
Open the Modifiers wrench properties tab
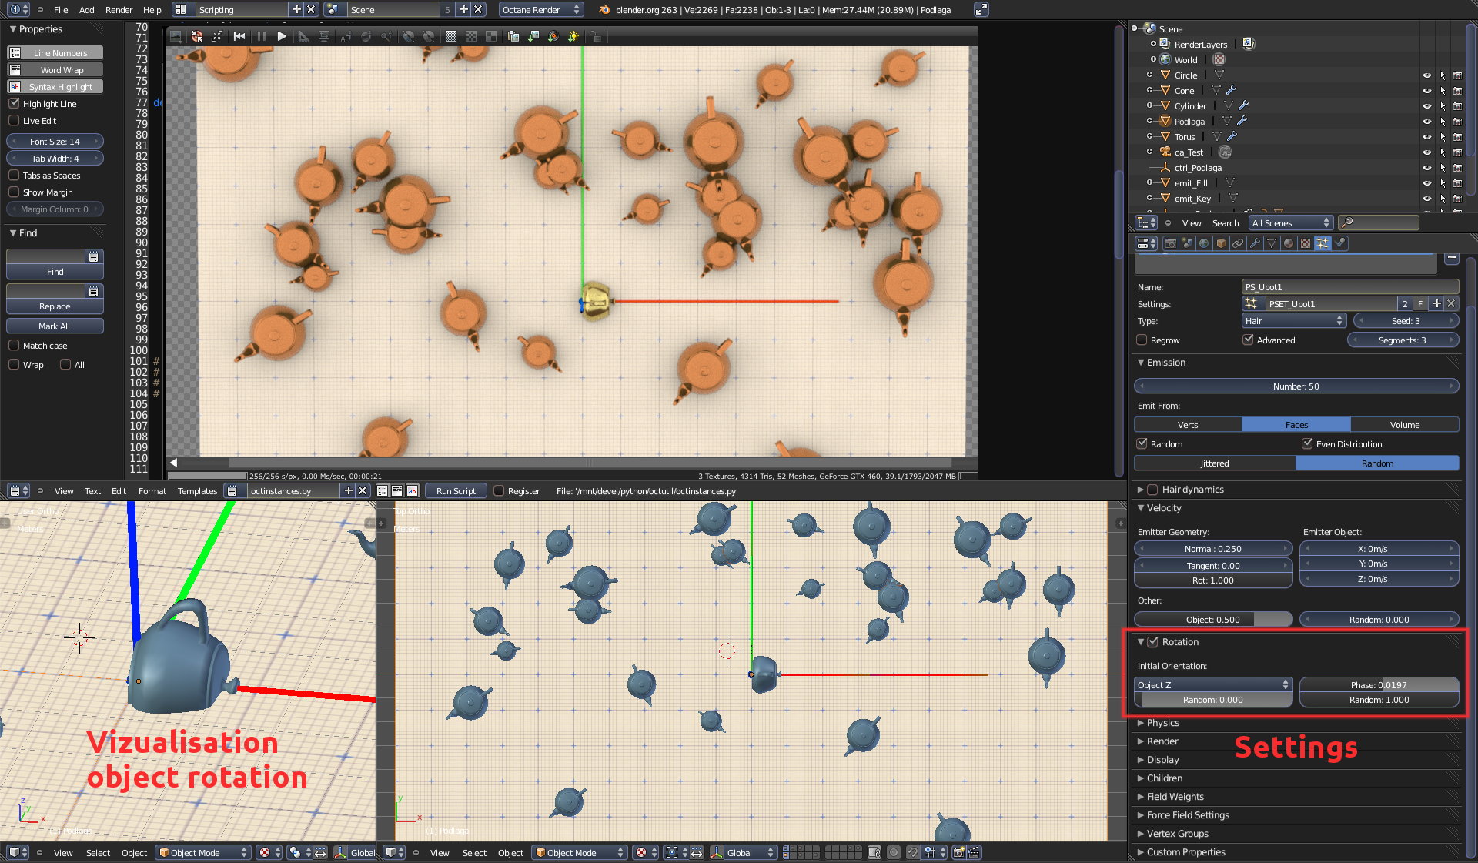1255,243
